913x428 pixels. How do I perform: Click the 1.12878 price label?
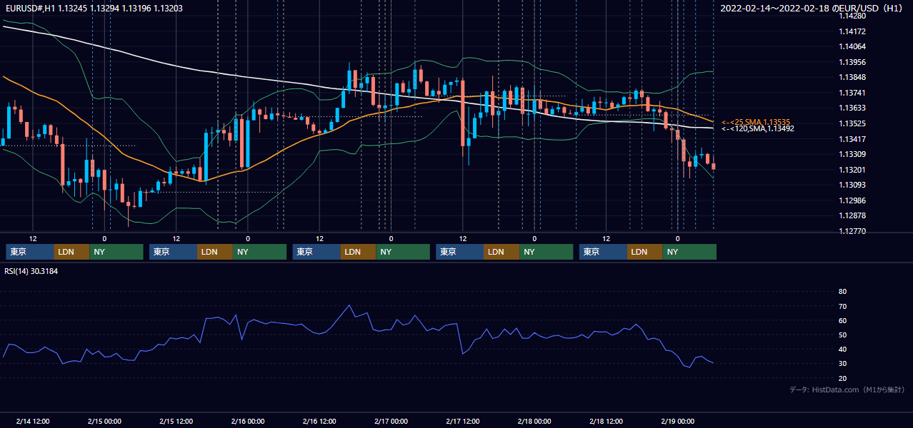[x=852, y=215]
